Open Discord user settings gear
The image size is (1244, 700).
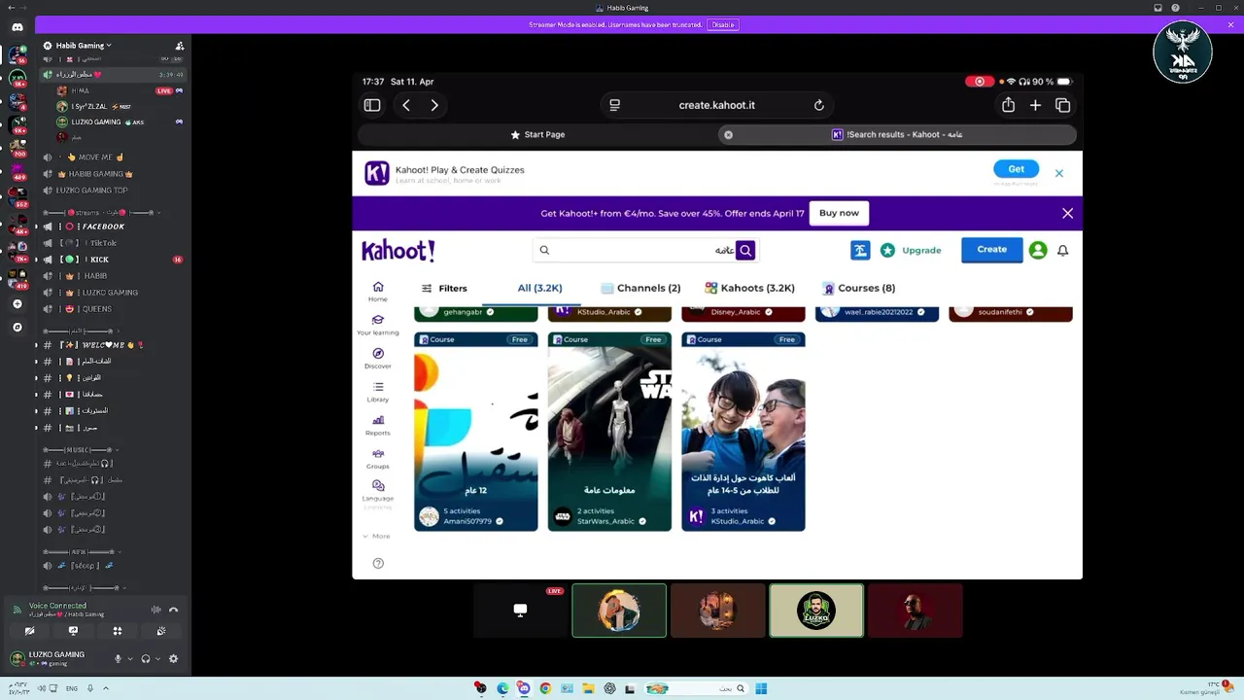pos(173,658)
